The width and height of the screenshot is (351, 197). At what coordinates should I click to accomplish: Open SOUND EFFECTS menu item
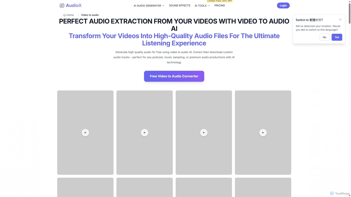click(x=180, y=5)
